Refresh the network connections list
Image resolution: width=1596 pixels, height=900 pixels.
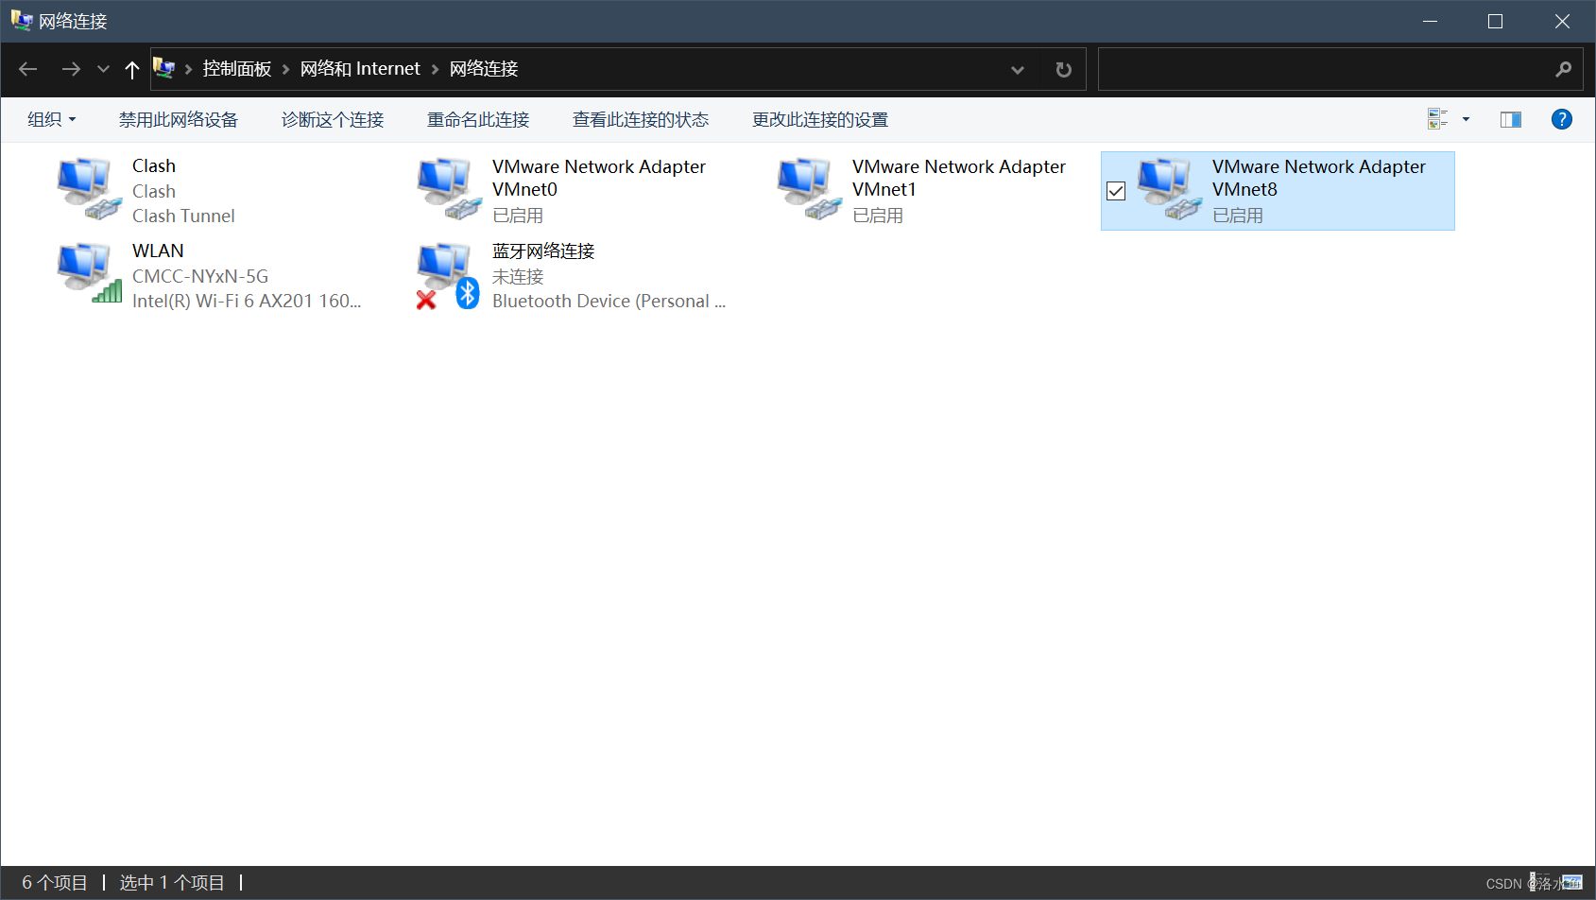tap(1063, 69)
